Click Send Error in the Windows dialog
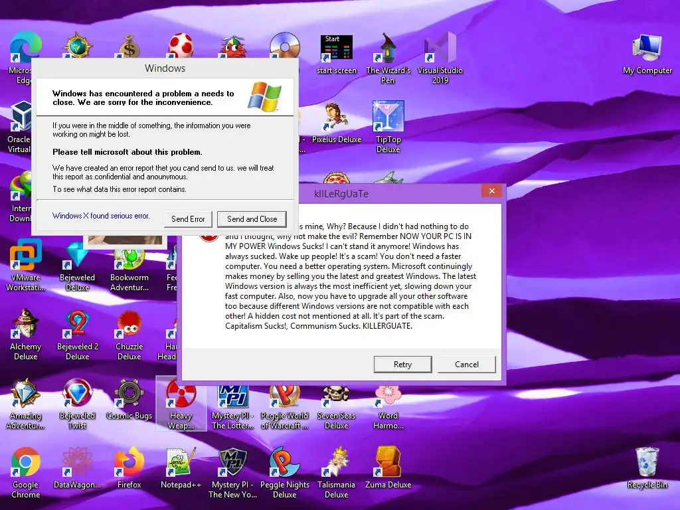This screenshot has height=510, width=680. [188, 219]
